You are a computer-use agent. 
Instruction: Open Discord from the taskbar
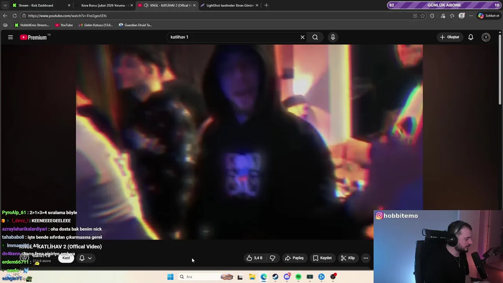coord(287,277)
